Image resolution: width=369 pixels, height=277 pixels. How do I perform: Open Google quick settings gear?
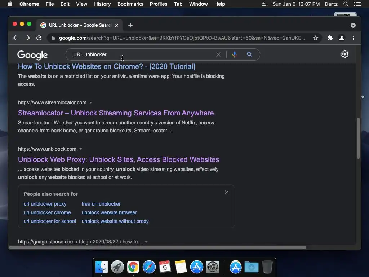(345, 54)
